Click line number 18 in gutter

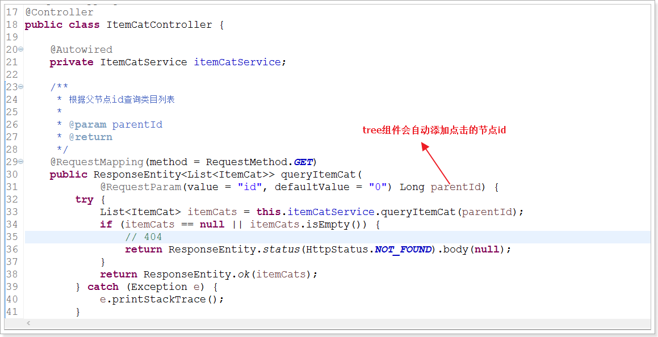pos(12,25)
